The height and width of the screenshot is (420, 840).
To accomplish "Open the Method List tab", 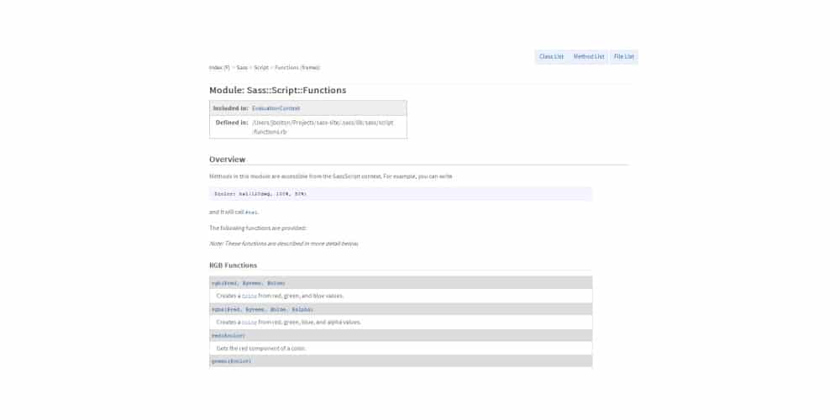I will click(588, 57).
